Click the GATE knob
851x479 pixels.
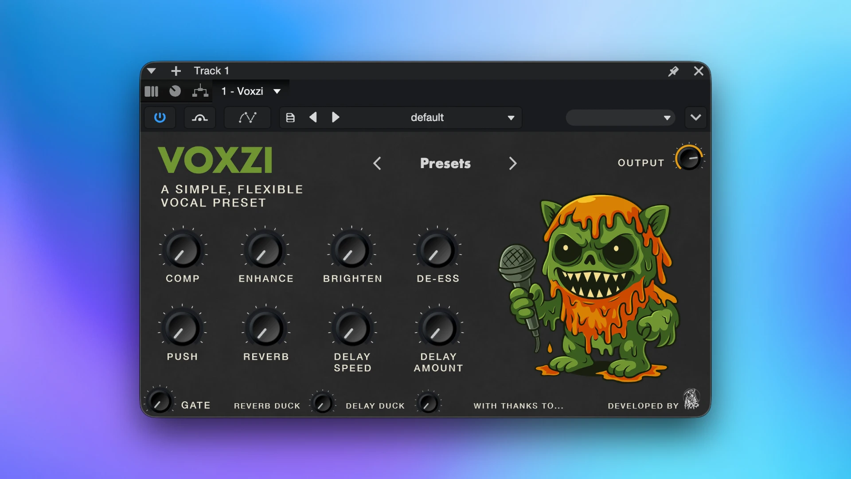pos(160,401)
